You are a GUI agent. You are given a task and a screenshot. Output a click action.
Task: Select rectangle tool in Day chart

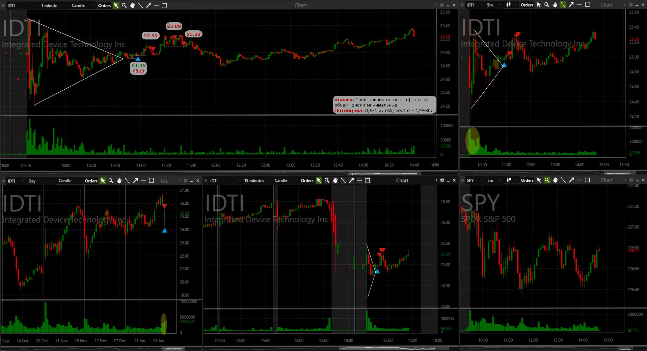[152, 181]
